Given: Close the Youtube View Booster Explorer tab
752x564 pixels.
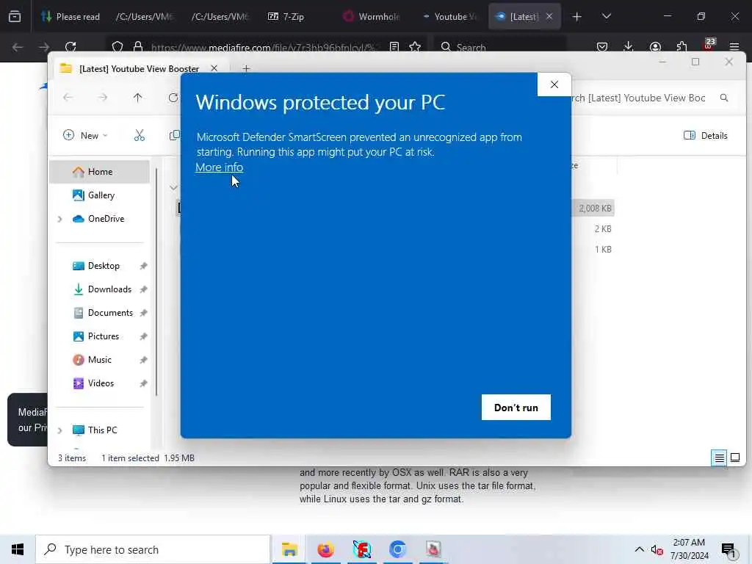Looking at the screenshot, I should (x=214, y=68).
